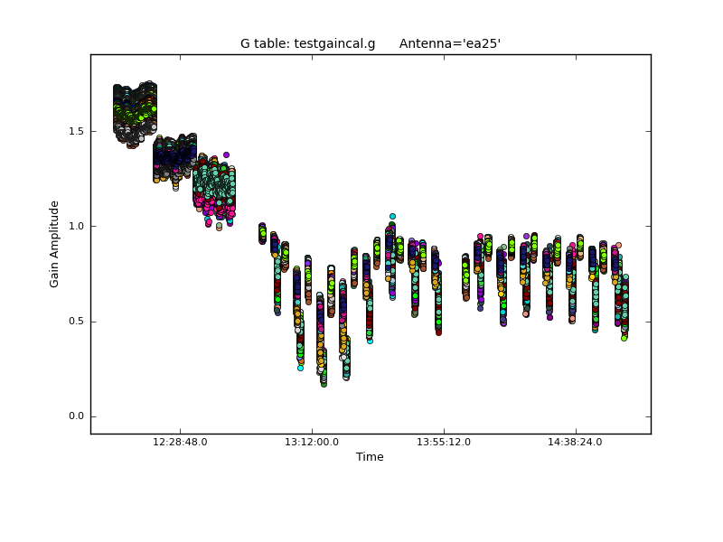Click the 'Gain Amplitude' y-axis label

coord(54,244)
